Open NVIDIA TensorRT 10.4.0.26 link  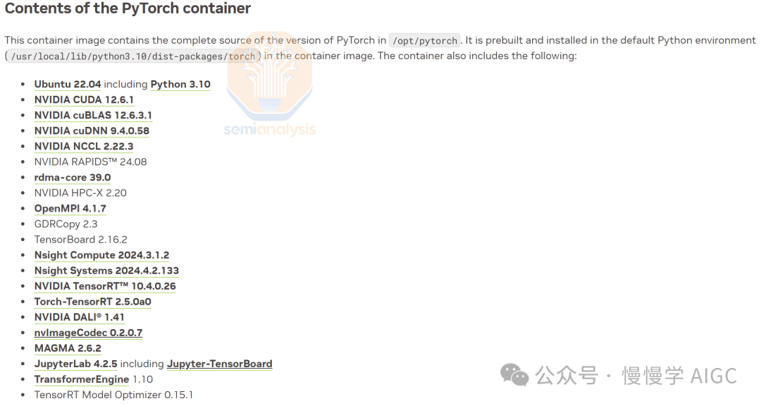[x=105, y=285]
